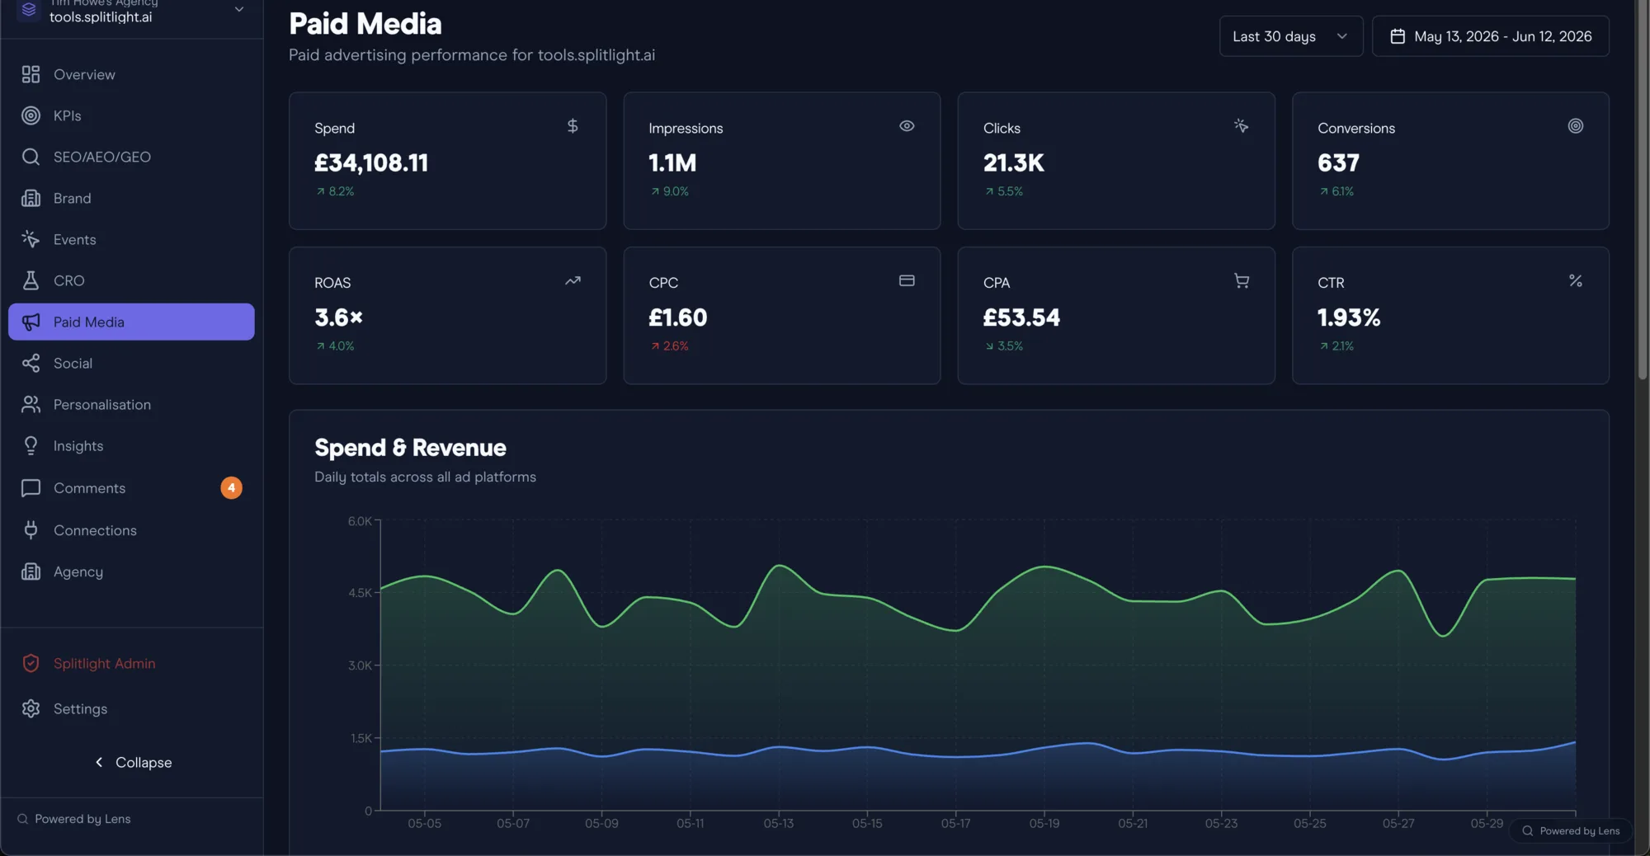This screenshot has height=856, width=1650.
Task: Open the CRO page
Action: (x=131, y=280)
